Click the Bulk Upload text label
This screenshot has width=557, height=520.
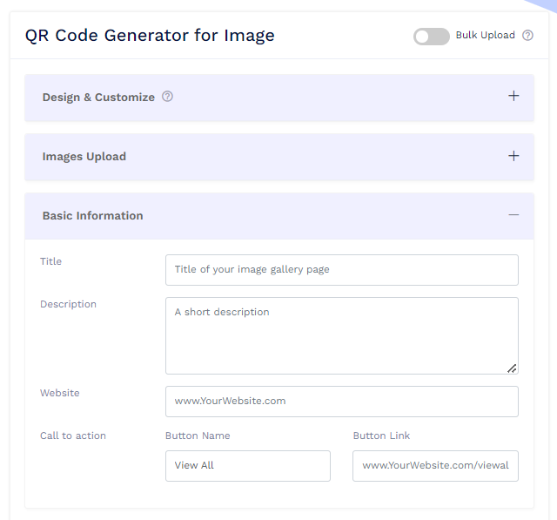[485, 36]
